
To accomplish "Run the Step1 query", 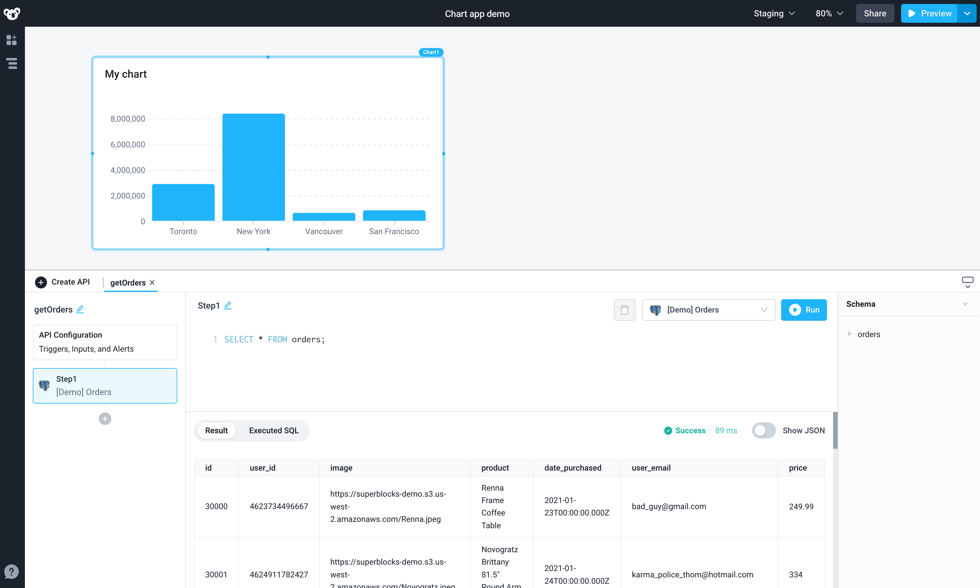I will 804,309.
